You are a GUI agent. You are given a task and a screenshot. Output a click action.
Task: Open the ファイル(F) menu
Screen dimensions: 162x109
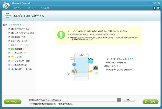[18, 8]
